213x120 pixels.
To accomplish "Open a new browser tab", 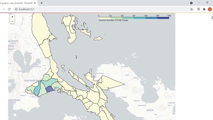I will (x=41, y=3).
